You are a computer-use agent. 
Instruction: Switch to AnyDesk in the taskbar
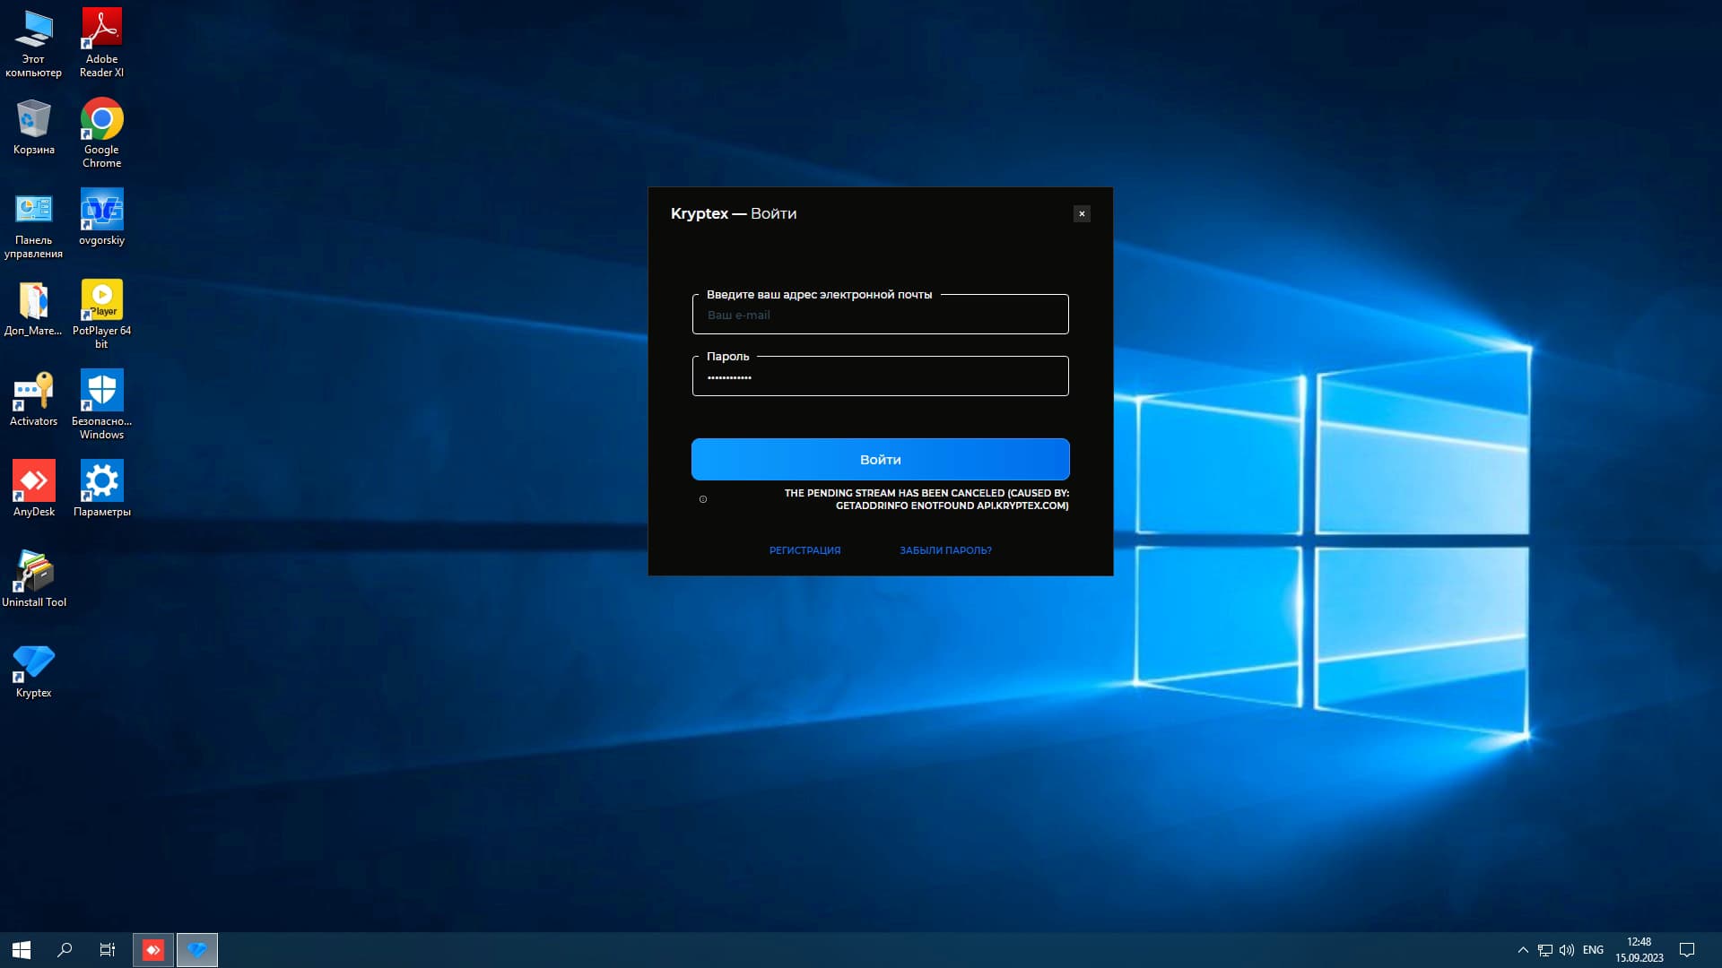point(153,950)
